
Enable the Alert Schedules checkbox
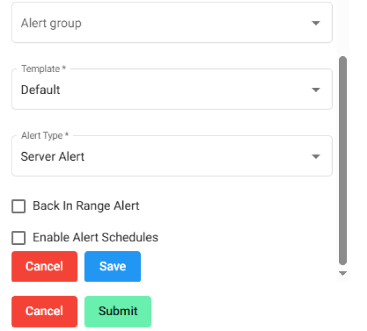(x=19, y=238)
